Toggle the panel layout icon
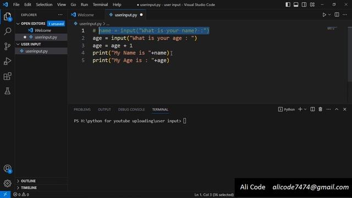The height and width of the screenshot is (198, 352). pyautogui.click(x=296, y=5)
